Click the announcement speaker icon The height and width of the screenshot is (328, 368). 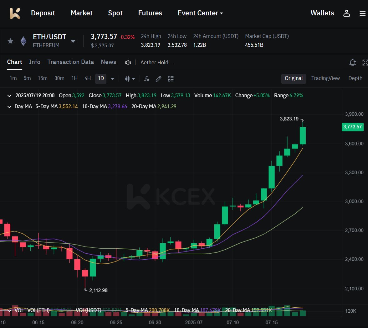pyautogui.click(x=128, y=62)
